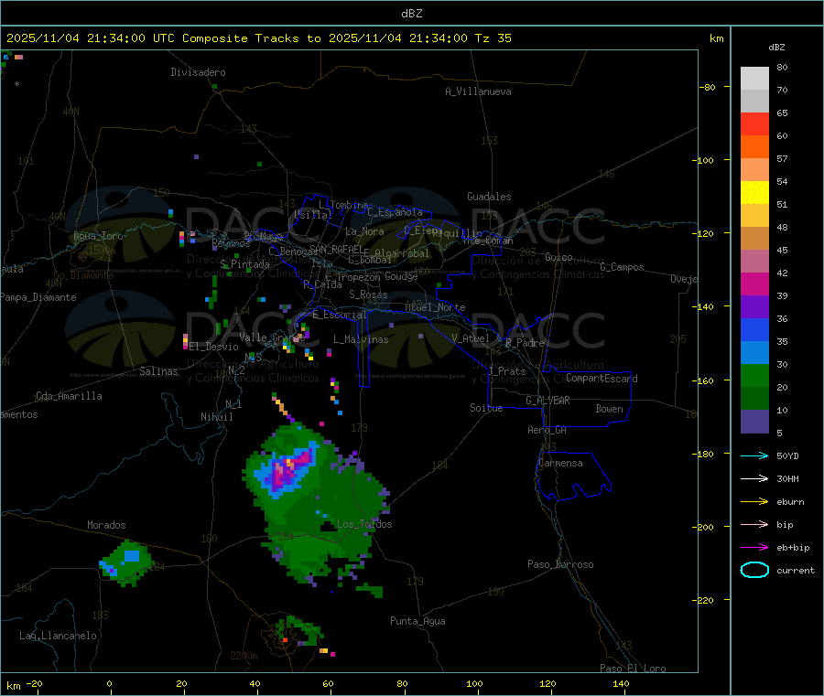Click the El_Desvio map label
This screenshot has width=824, height=696.
point(213,347)
